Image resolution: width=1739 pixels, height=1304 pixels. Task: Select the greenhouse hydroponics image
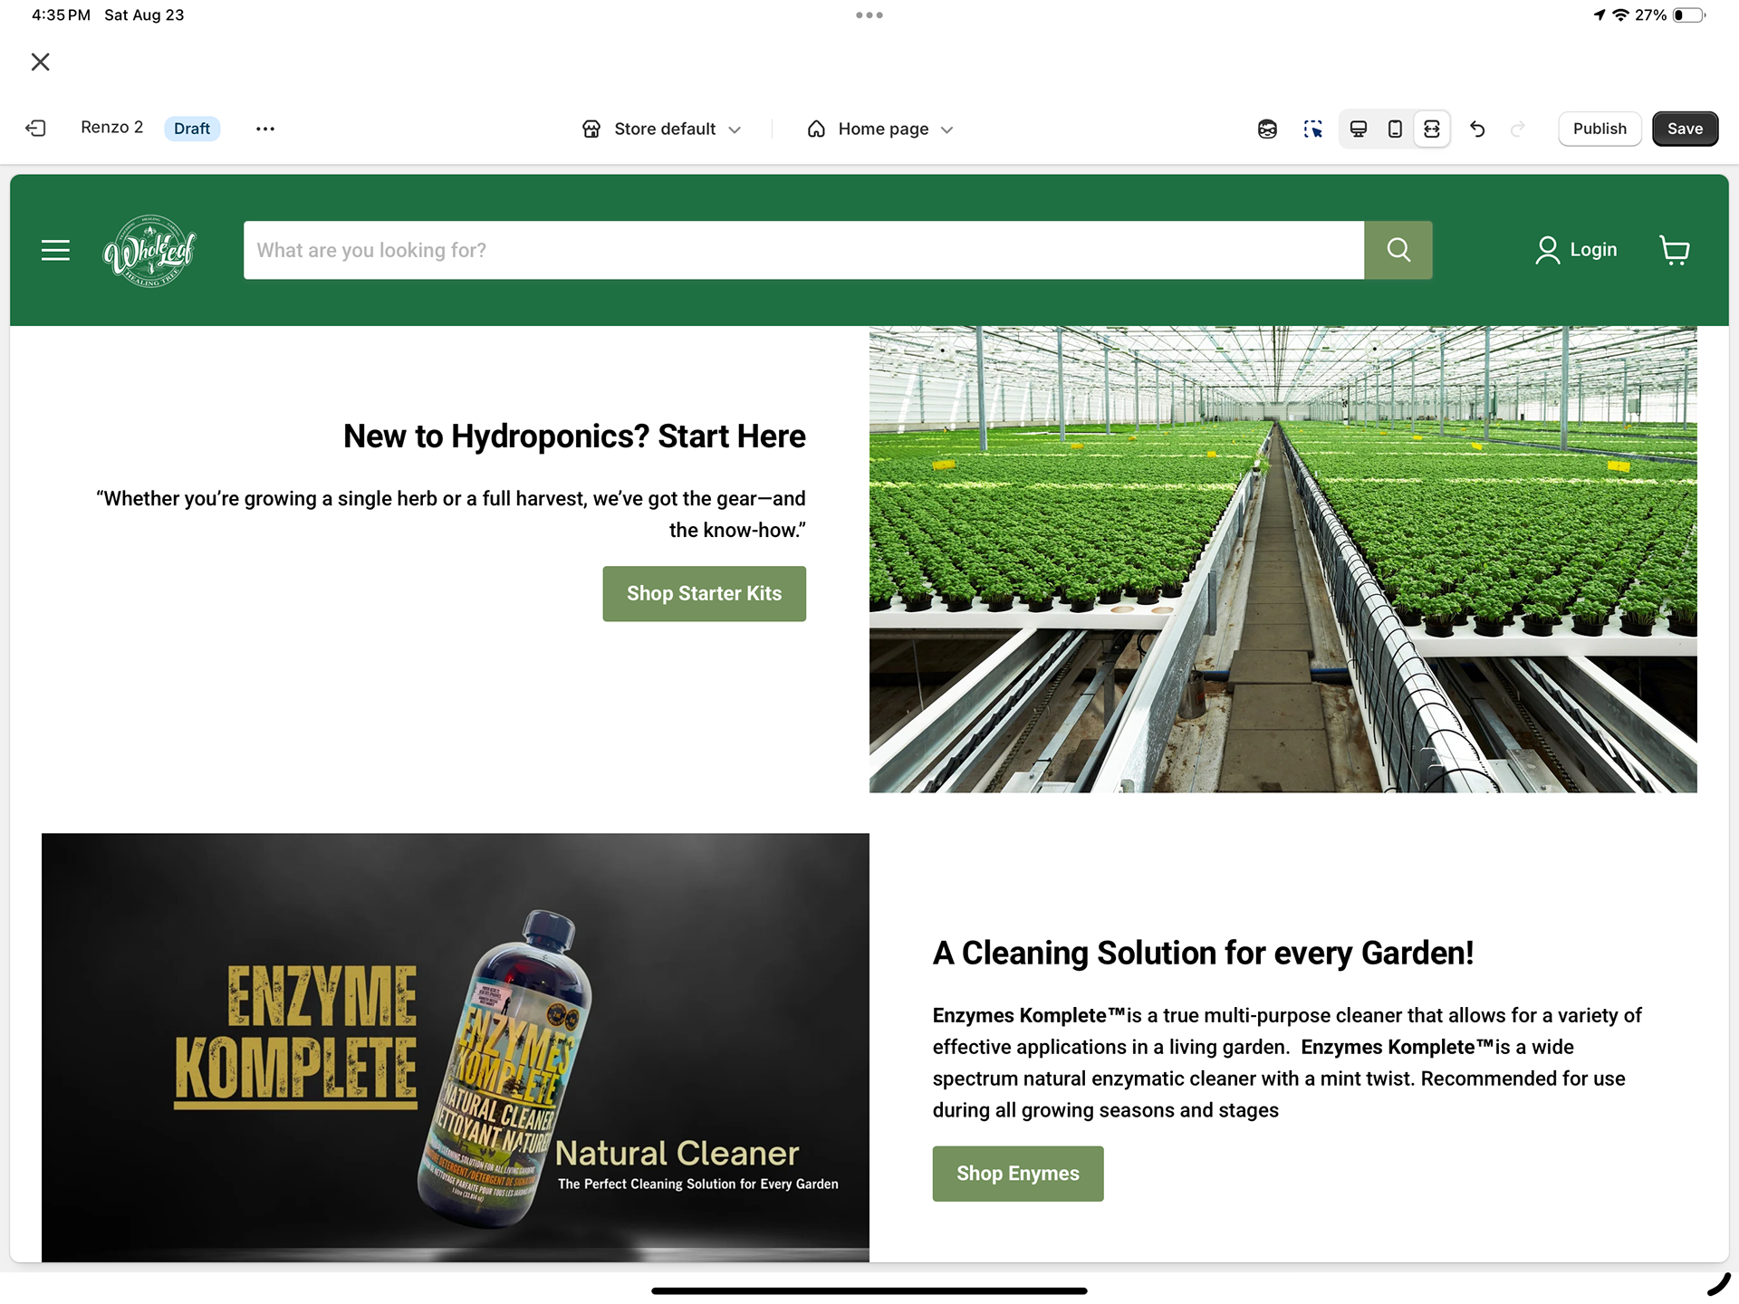coord(1283,560)
